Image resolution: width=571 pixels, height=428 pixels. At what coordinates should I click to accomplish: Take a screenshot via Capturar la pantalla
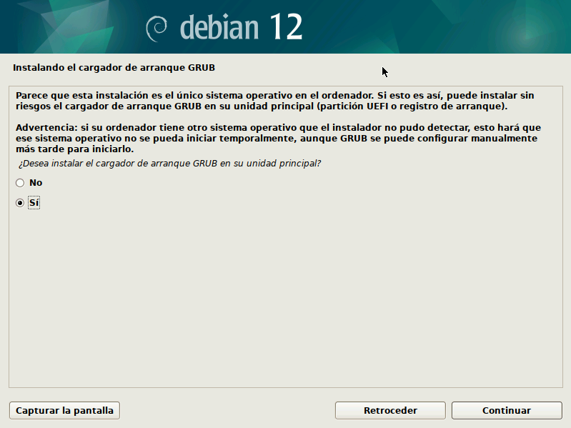tap(64, 411)
